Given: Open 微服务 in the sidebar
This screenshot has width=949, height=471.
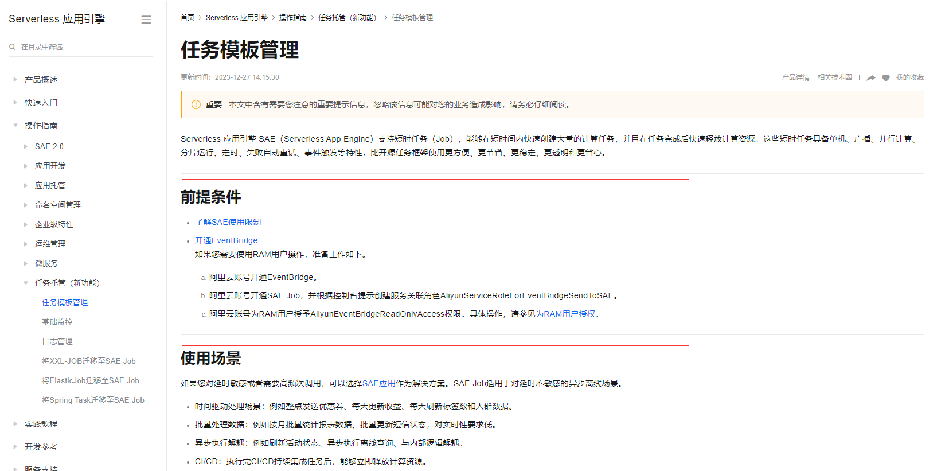Looking at the screenshot, I should tap(46, 263).
